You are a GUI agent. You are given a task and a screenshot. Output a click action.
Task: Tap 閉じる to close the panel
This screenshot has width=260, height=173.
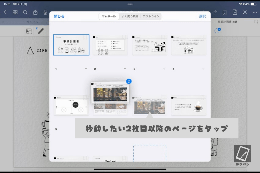click(x=59, y=16)
